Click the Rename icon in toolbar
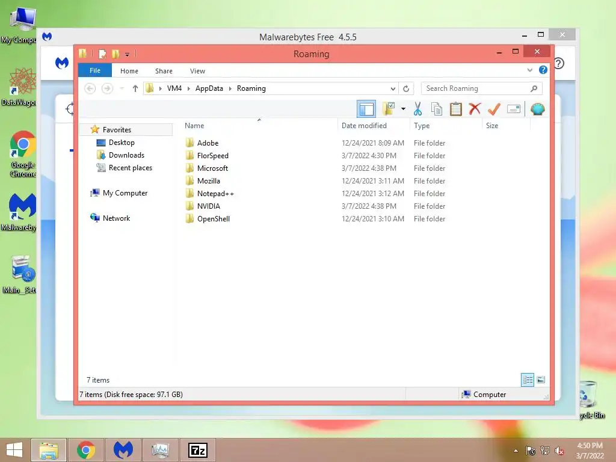The height and width of the screenshot is (462, 616). [x=514, y=109]
